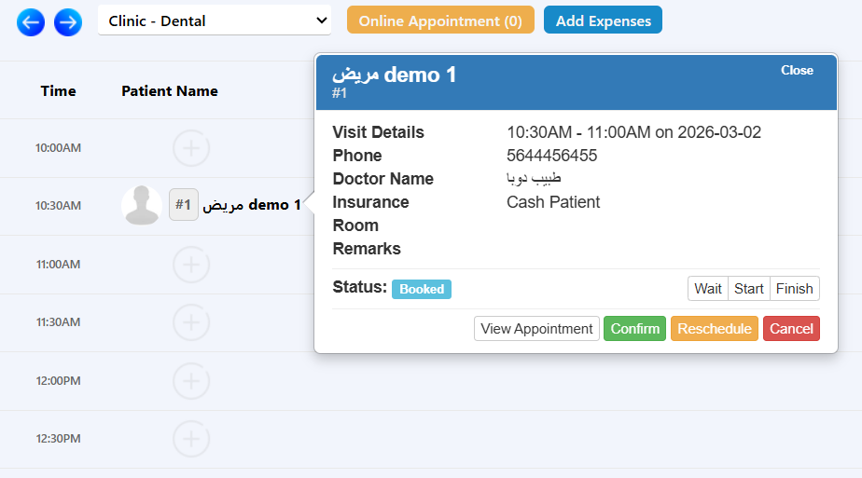Screen dimensions: 862x478
Task: Click the Add Expenses button
Action: pyautogui.click(x=603, y=20)
